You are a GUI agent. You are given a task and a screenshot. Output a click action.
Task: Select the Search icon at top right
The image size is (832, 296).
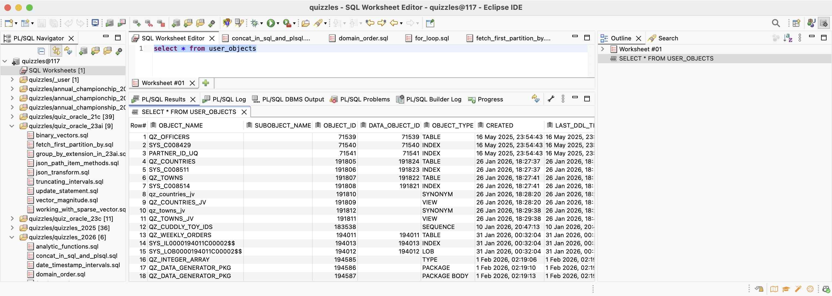pos(776,23)
